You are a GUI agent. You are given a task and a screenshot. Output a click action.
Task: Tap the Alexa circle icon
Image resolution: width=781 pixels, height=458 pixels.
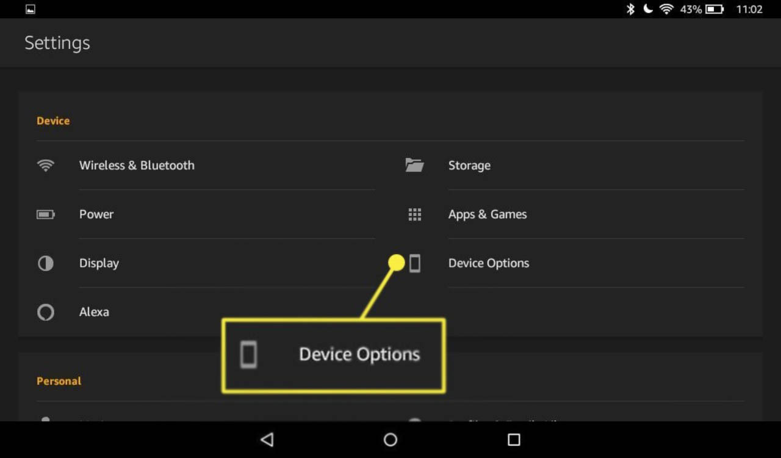(x=46, y=312)
